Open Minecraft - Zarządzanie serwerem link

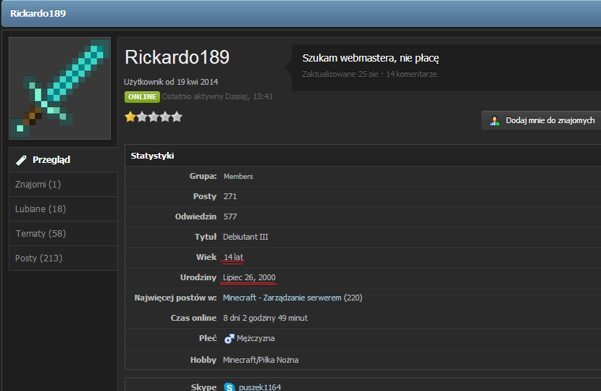coord(282,298)
